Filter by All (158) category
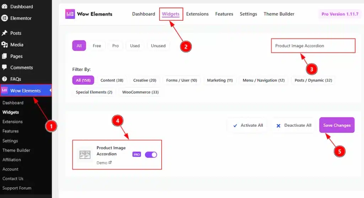The width and height of the screenshot is (364, 198). point(83,80)
